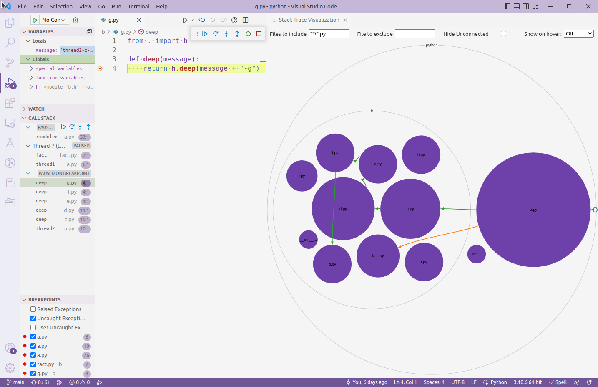Step into in floating debug toolbar
The width and height of the screenshot is (598, 387).
coord(226,34)
